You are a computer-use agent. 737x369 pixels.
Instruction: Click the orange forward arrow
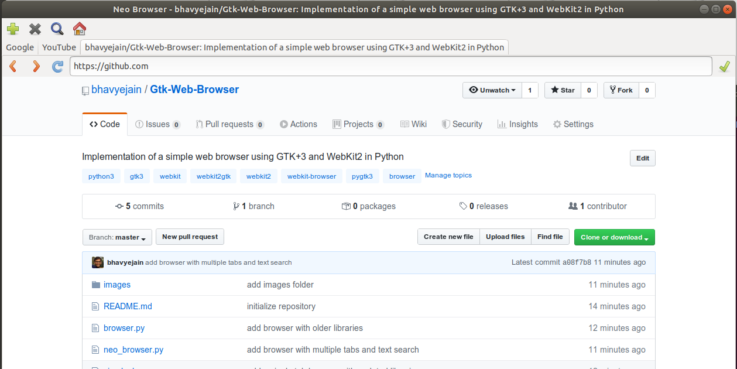[x=36, y=66]
